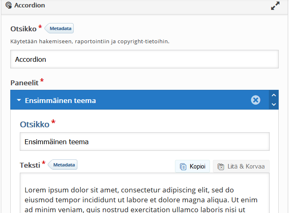Move the Ensimmäinen teema panel up
The height and width of the screenshot is (213, 289).
pos(274,95)
